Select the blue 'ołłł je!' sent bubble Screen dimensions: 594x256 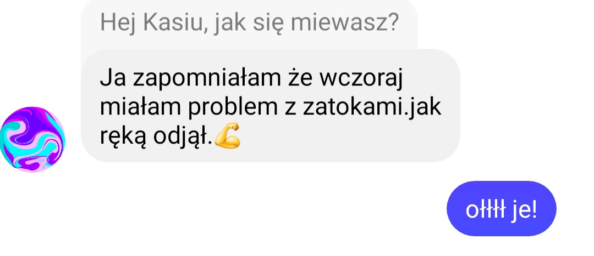click(x=501, y=208)
